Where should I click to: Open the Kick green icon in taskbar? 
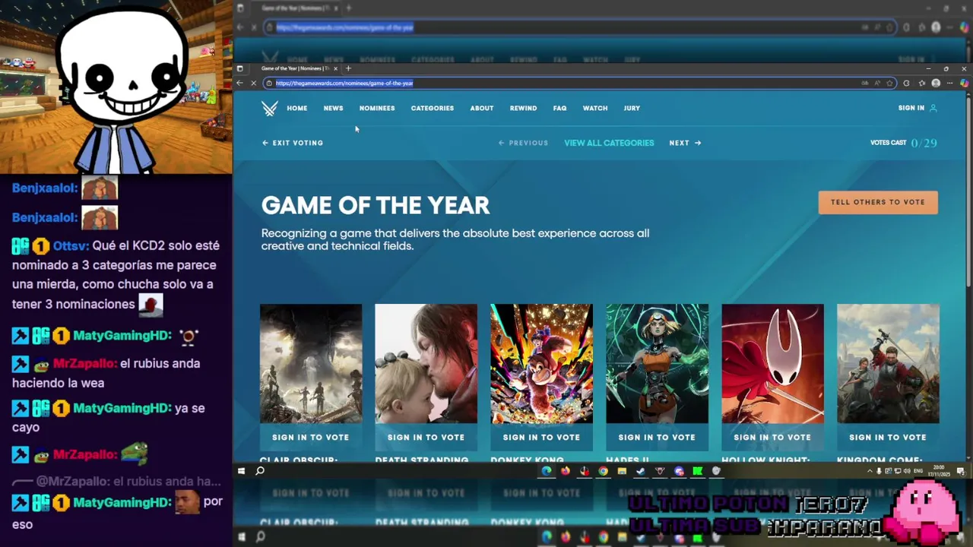tap(697, 471)
